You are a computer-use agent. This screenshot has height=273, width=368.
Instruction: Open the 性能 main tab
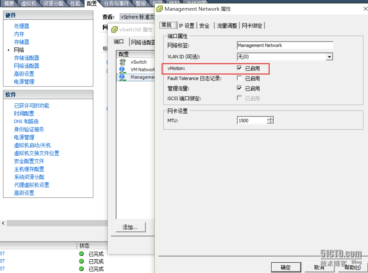coord(75,4)
